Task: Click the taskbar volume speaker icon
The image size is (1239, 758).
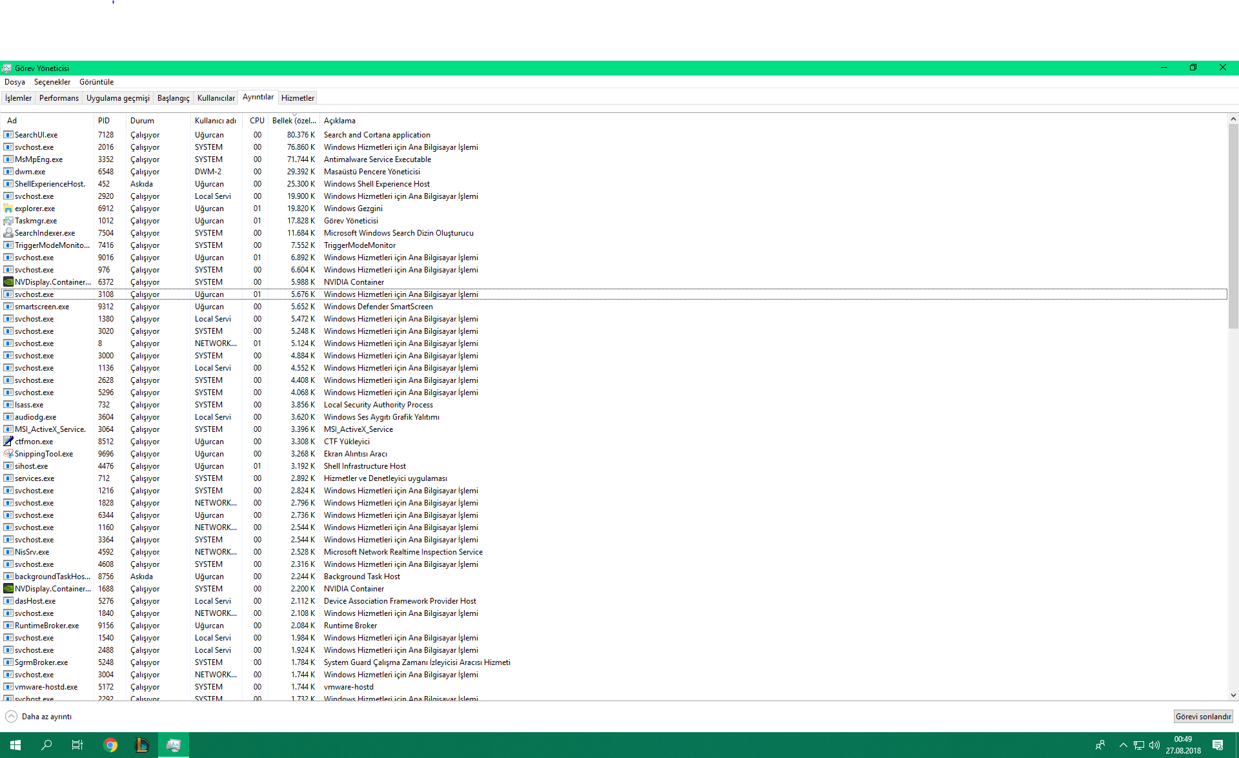Action: click(x=1154, y=745)
